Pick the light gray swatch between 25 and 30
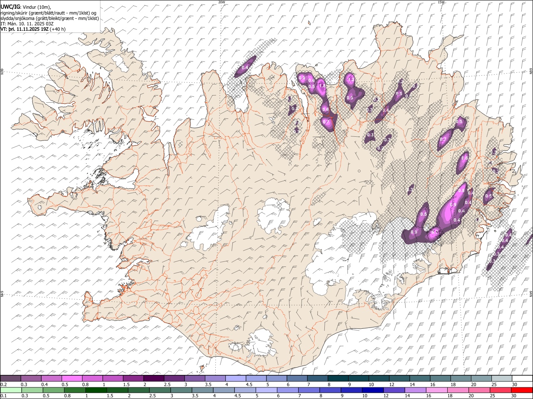The width and height of the screenshot is (533, 399). (x=501, y=379)
